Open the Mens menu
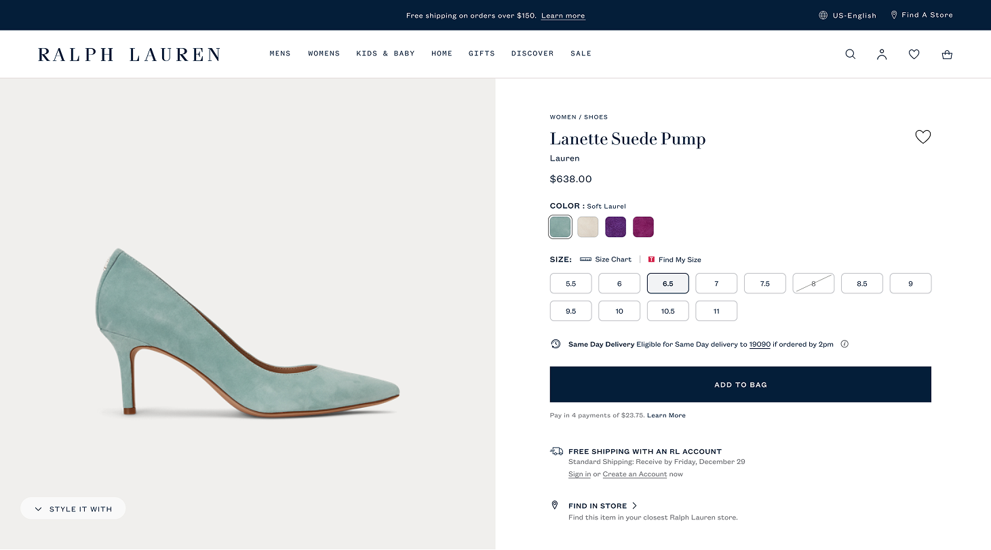This screenshot has height=550, width=991. [280, 54]
